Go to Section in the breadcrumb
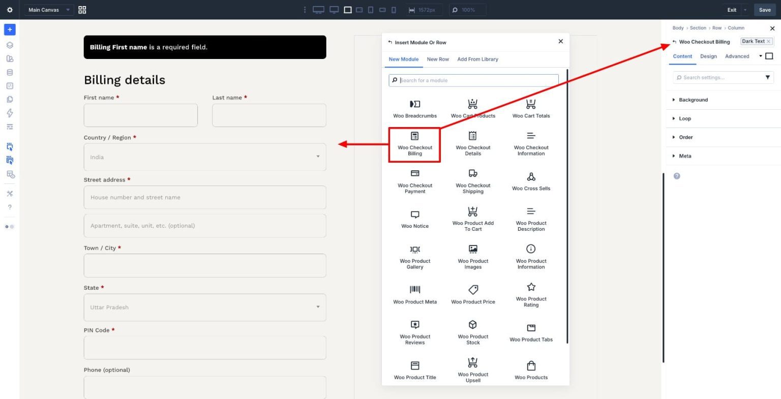The height and width of the screenshot is (399, 781). pyautogui.click(x=698, y=28)
